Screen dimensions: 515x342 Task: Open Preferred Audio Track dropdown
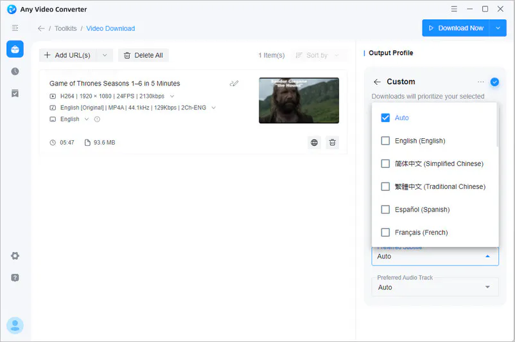(435, 287)
